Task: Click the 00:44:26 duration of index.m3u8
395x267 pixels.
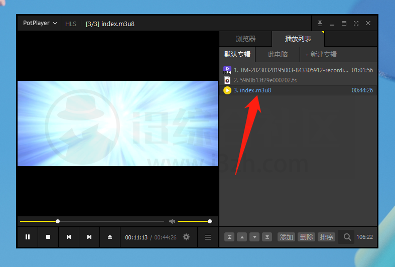Action: [362, 90]
